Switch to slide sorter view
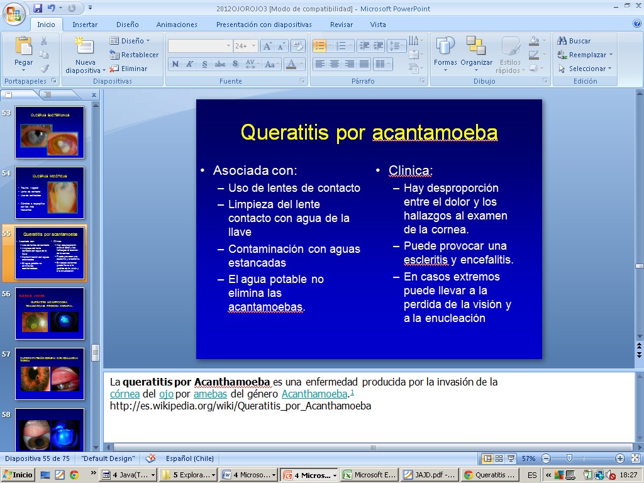Screen dimensions: 644x483 coord(499,458)
